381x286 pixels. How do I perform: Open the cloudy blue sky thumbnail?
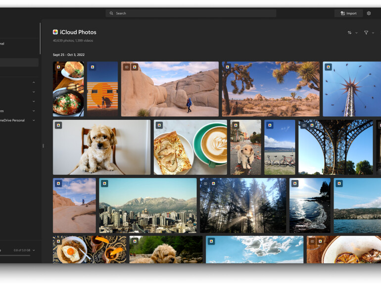click(255, 249)
